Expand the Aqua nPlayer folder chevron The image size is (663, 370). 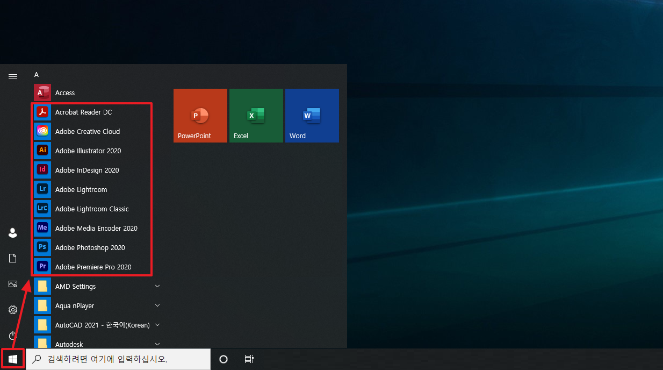tap(157, 305)
